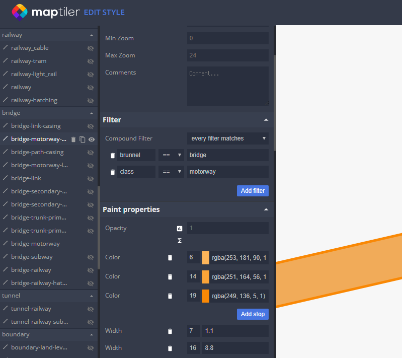Open the operator dropdown for brunnel filter
This screenshot has width=402, height=358.
[172, 156]
